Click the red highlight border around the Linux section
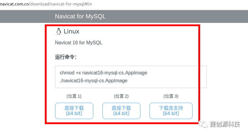The image size is (248, 135). [x=199, y=75]
